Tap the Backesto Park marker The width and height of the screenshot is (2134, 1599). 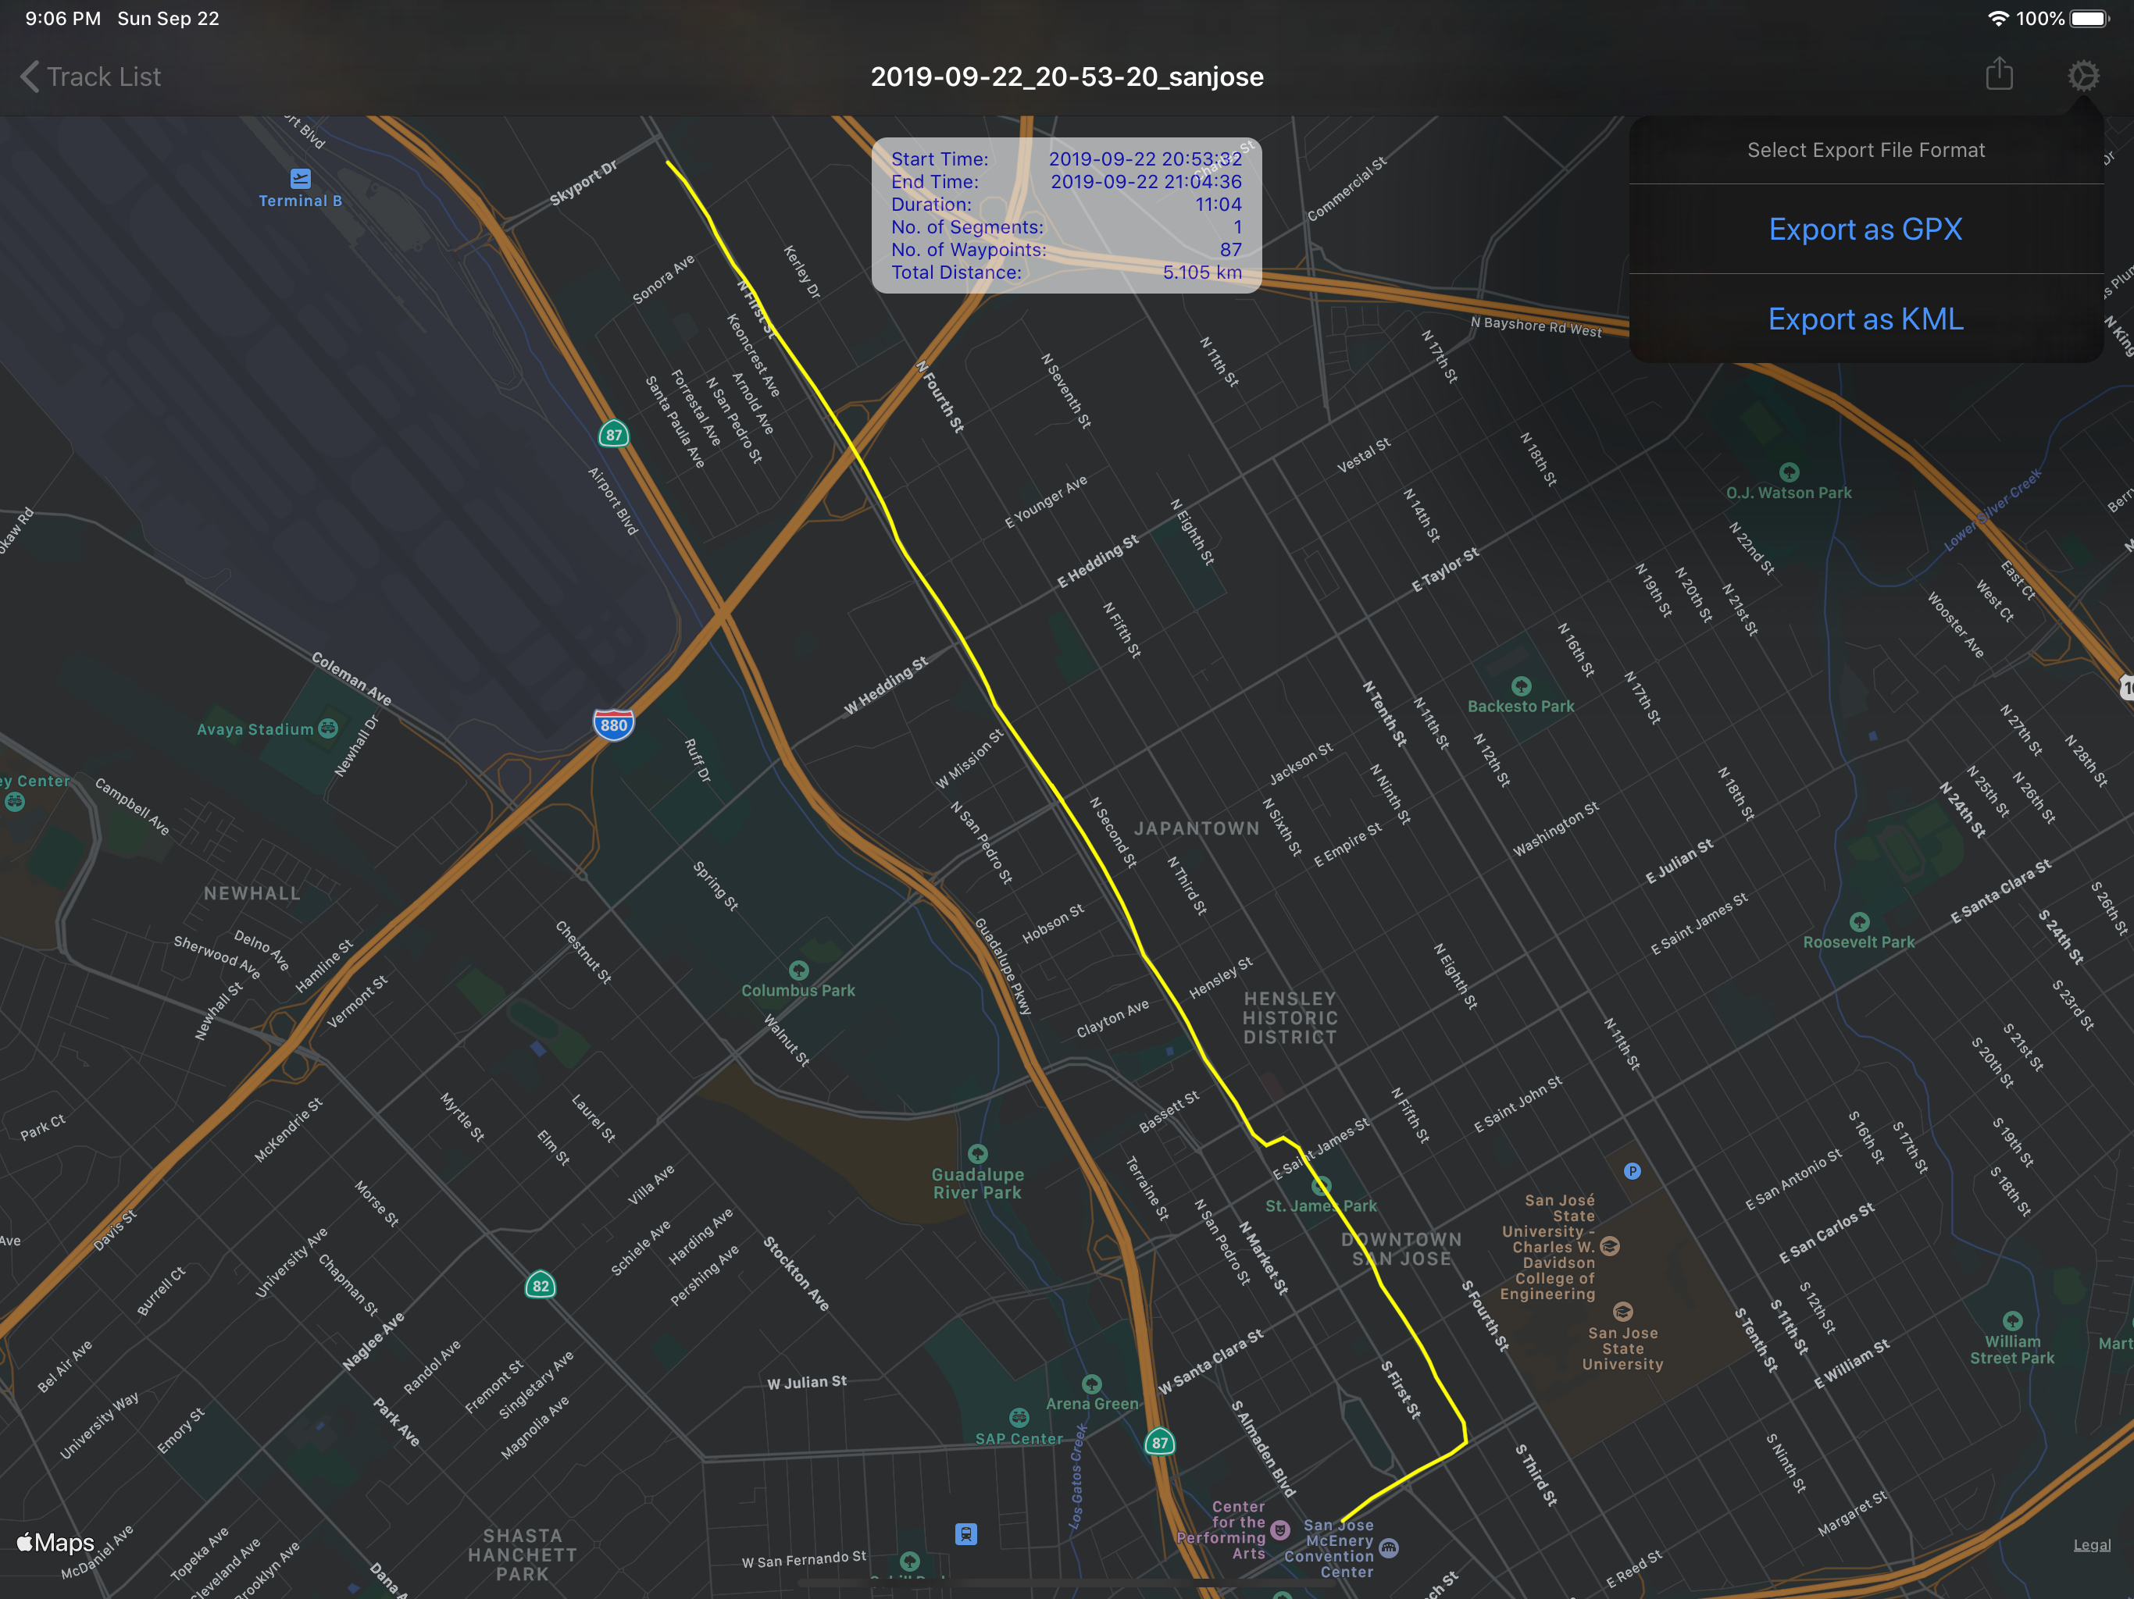point(1522,686)
